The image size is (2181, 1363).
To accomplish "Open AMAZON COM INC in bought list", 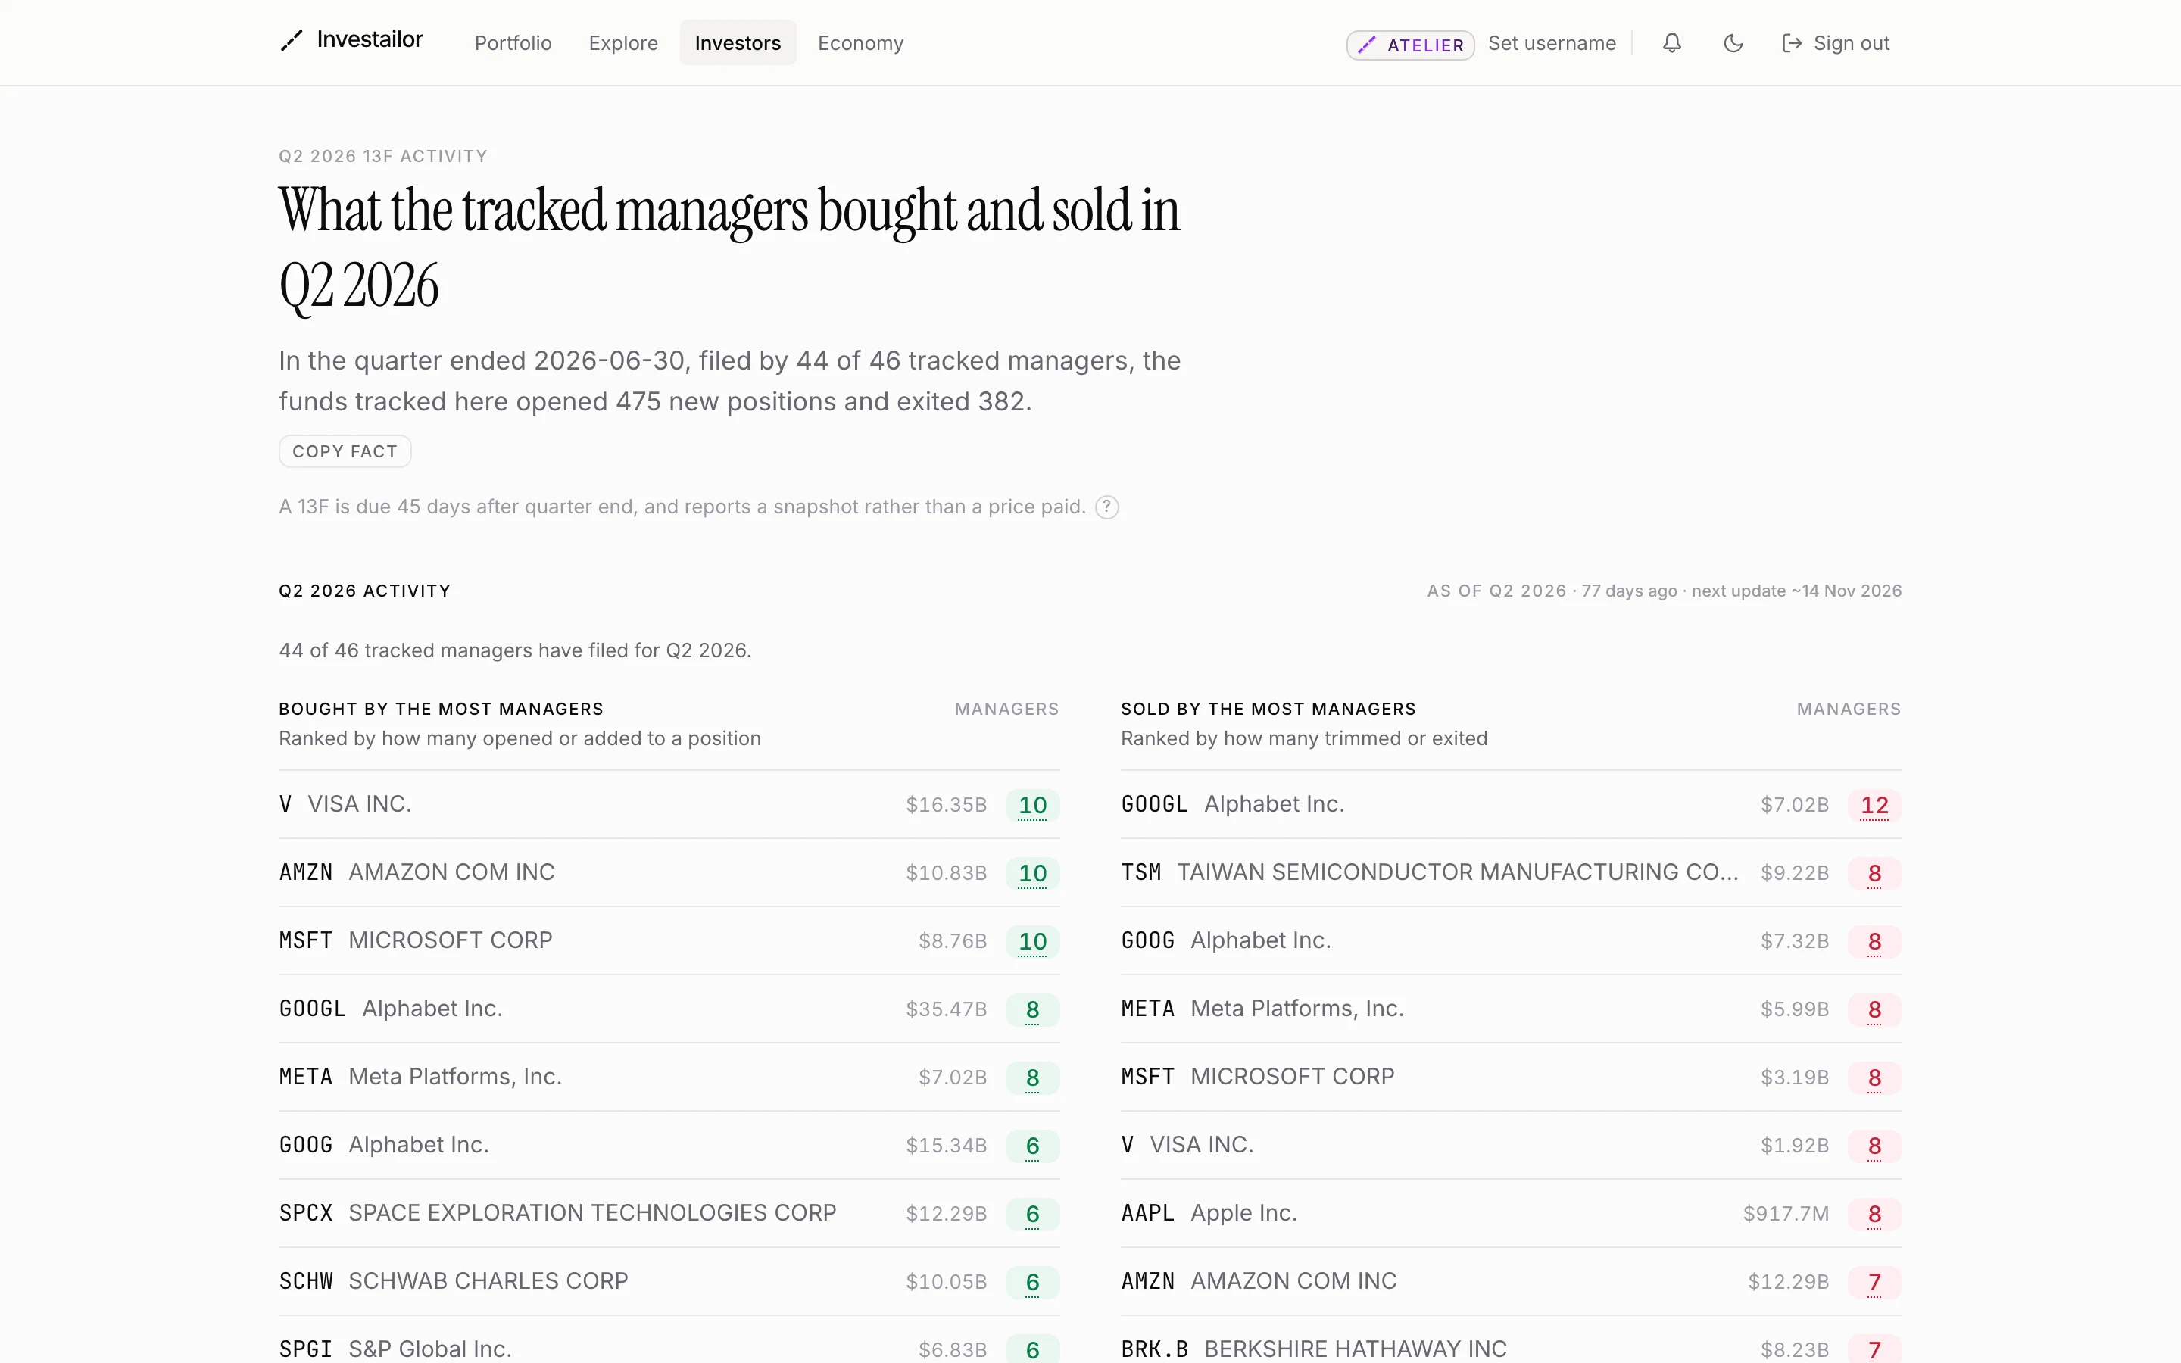I will tap(669, 872).
